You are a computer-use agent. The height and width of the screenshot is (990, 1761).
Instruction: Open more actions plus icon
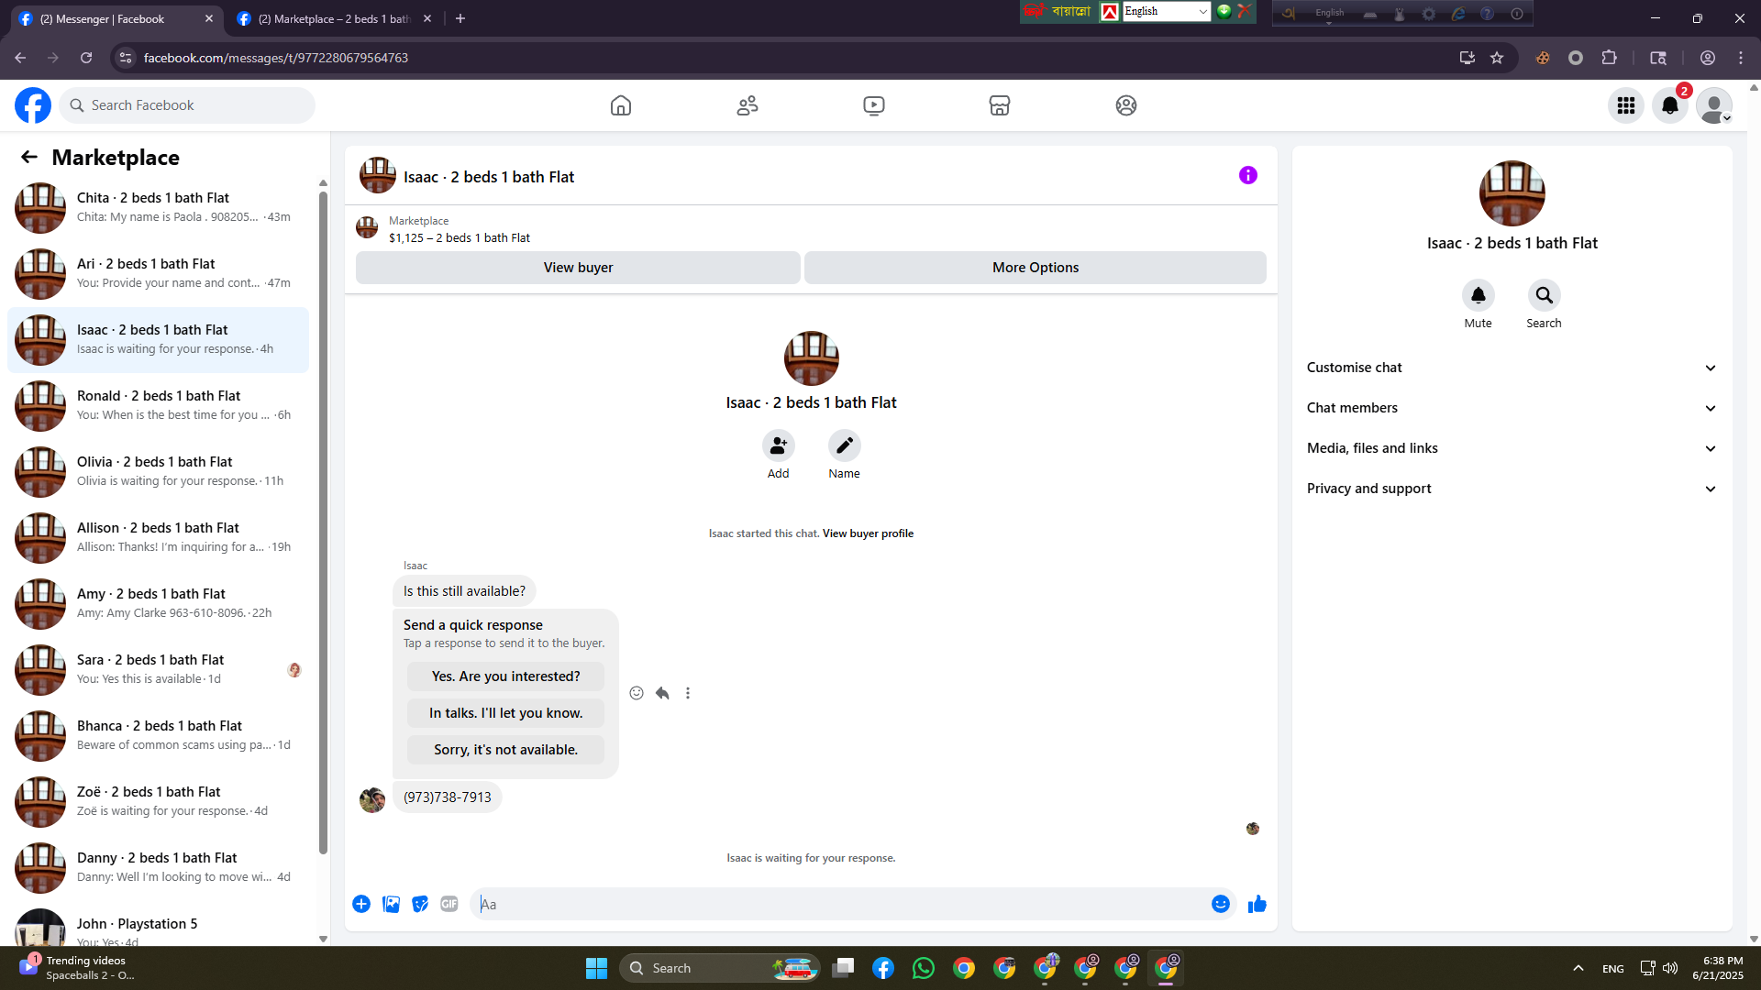[x=361, y=904]
